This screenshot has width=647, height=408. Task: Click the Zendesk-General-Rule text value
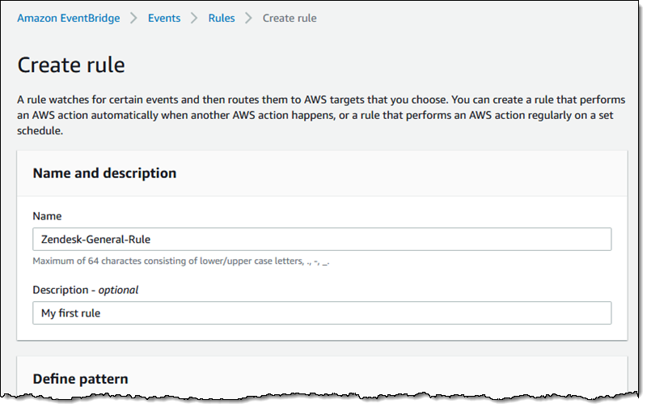[95, 240]
